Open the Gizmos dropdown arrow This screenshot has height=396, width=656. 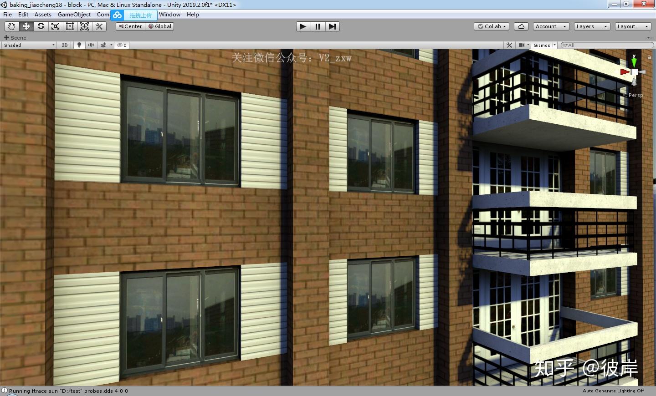[x=555, y=45]
